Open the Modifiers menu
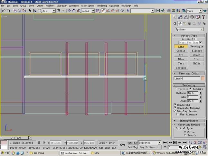Screen dimensions: 208x156 [x=50, y=6]
